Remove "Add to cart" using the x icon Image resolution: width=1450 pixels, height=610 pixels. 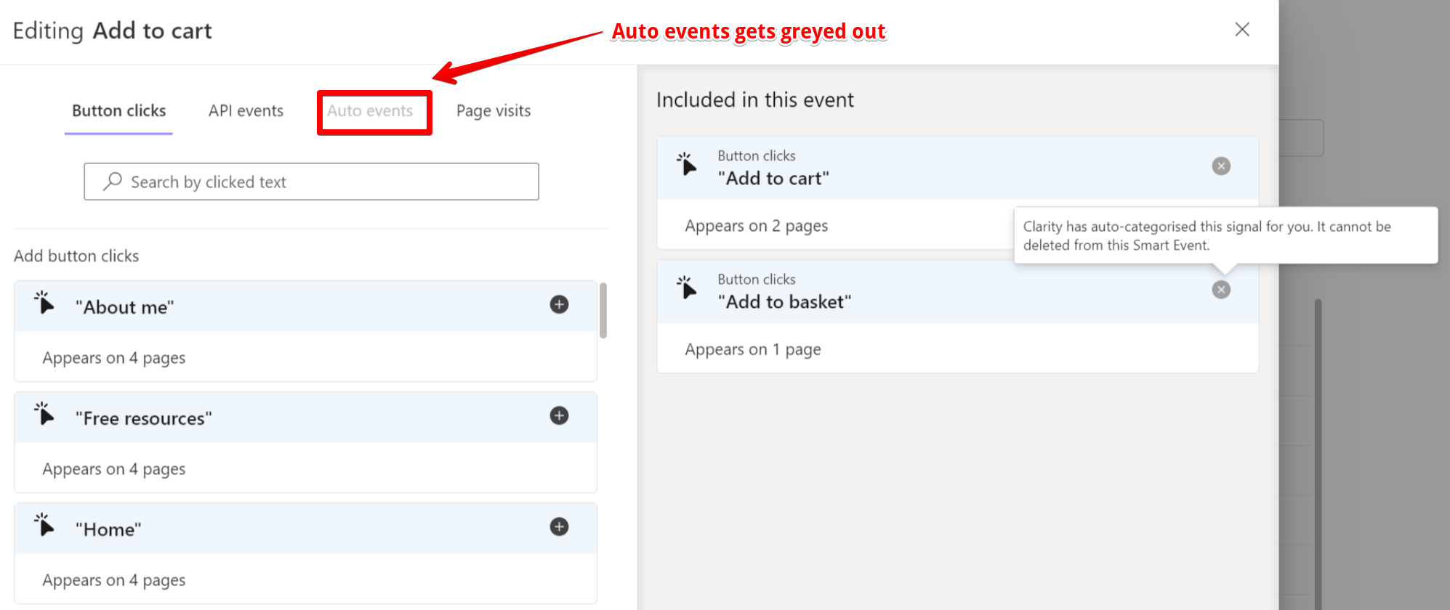pos(1220,166)
